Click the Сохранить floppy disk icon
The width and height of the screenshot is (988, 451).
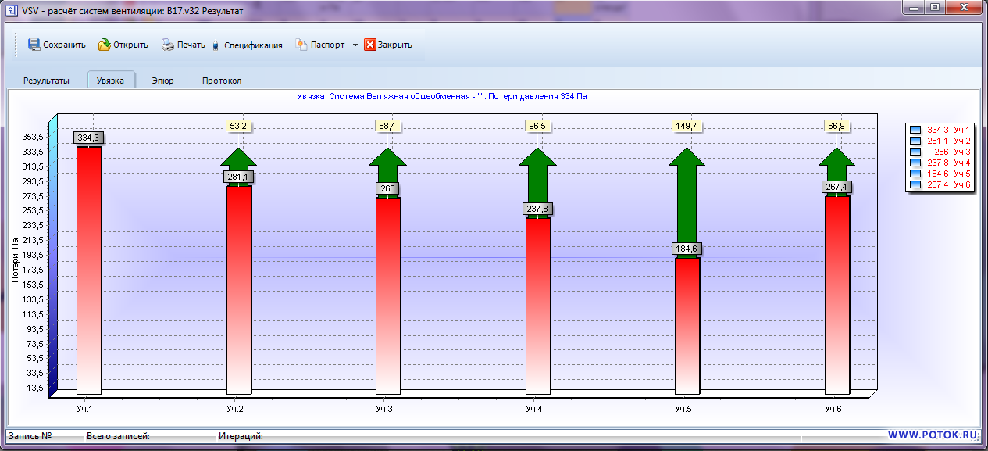pos(34,45)
